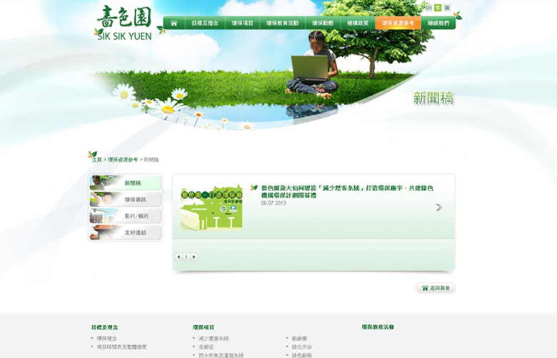Click footer heading 環保教育活動
The height and width of the screenshot is (358, 557).
click(378, 327)
